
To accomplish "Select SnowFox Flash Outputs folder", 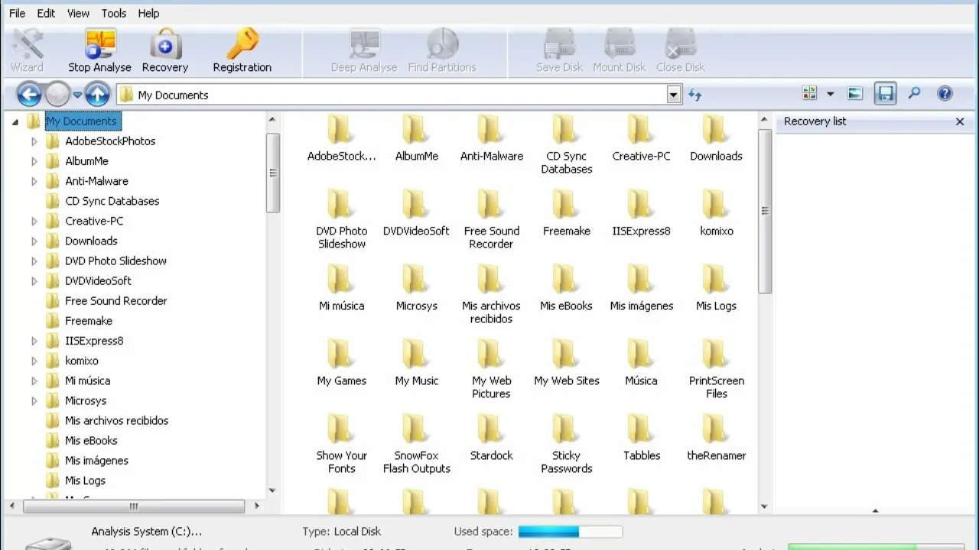I will 417,445.
